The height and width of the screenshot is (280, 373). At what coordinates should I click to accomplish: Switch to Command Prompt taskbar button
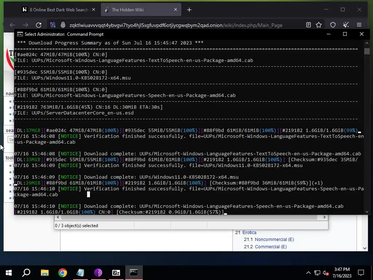coord(134,273)
